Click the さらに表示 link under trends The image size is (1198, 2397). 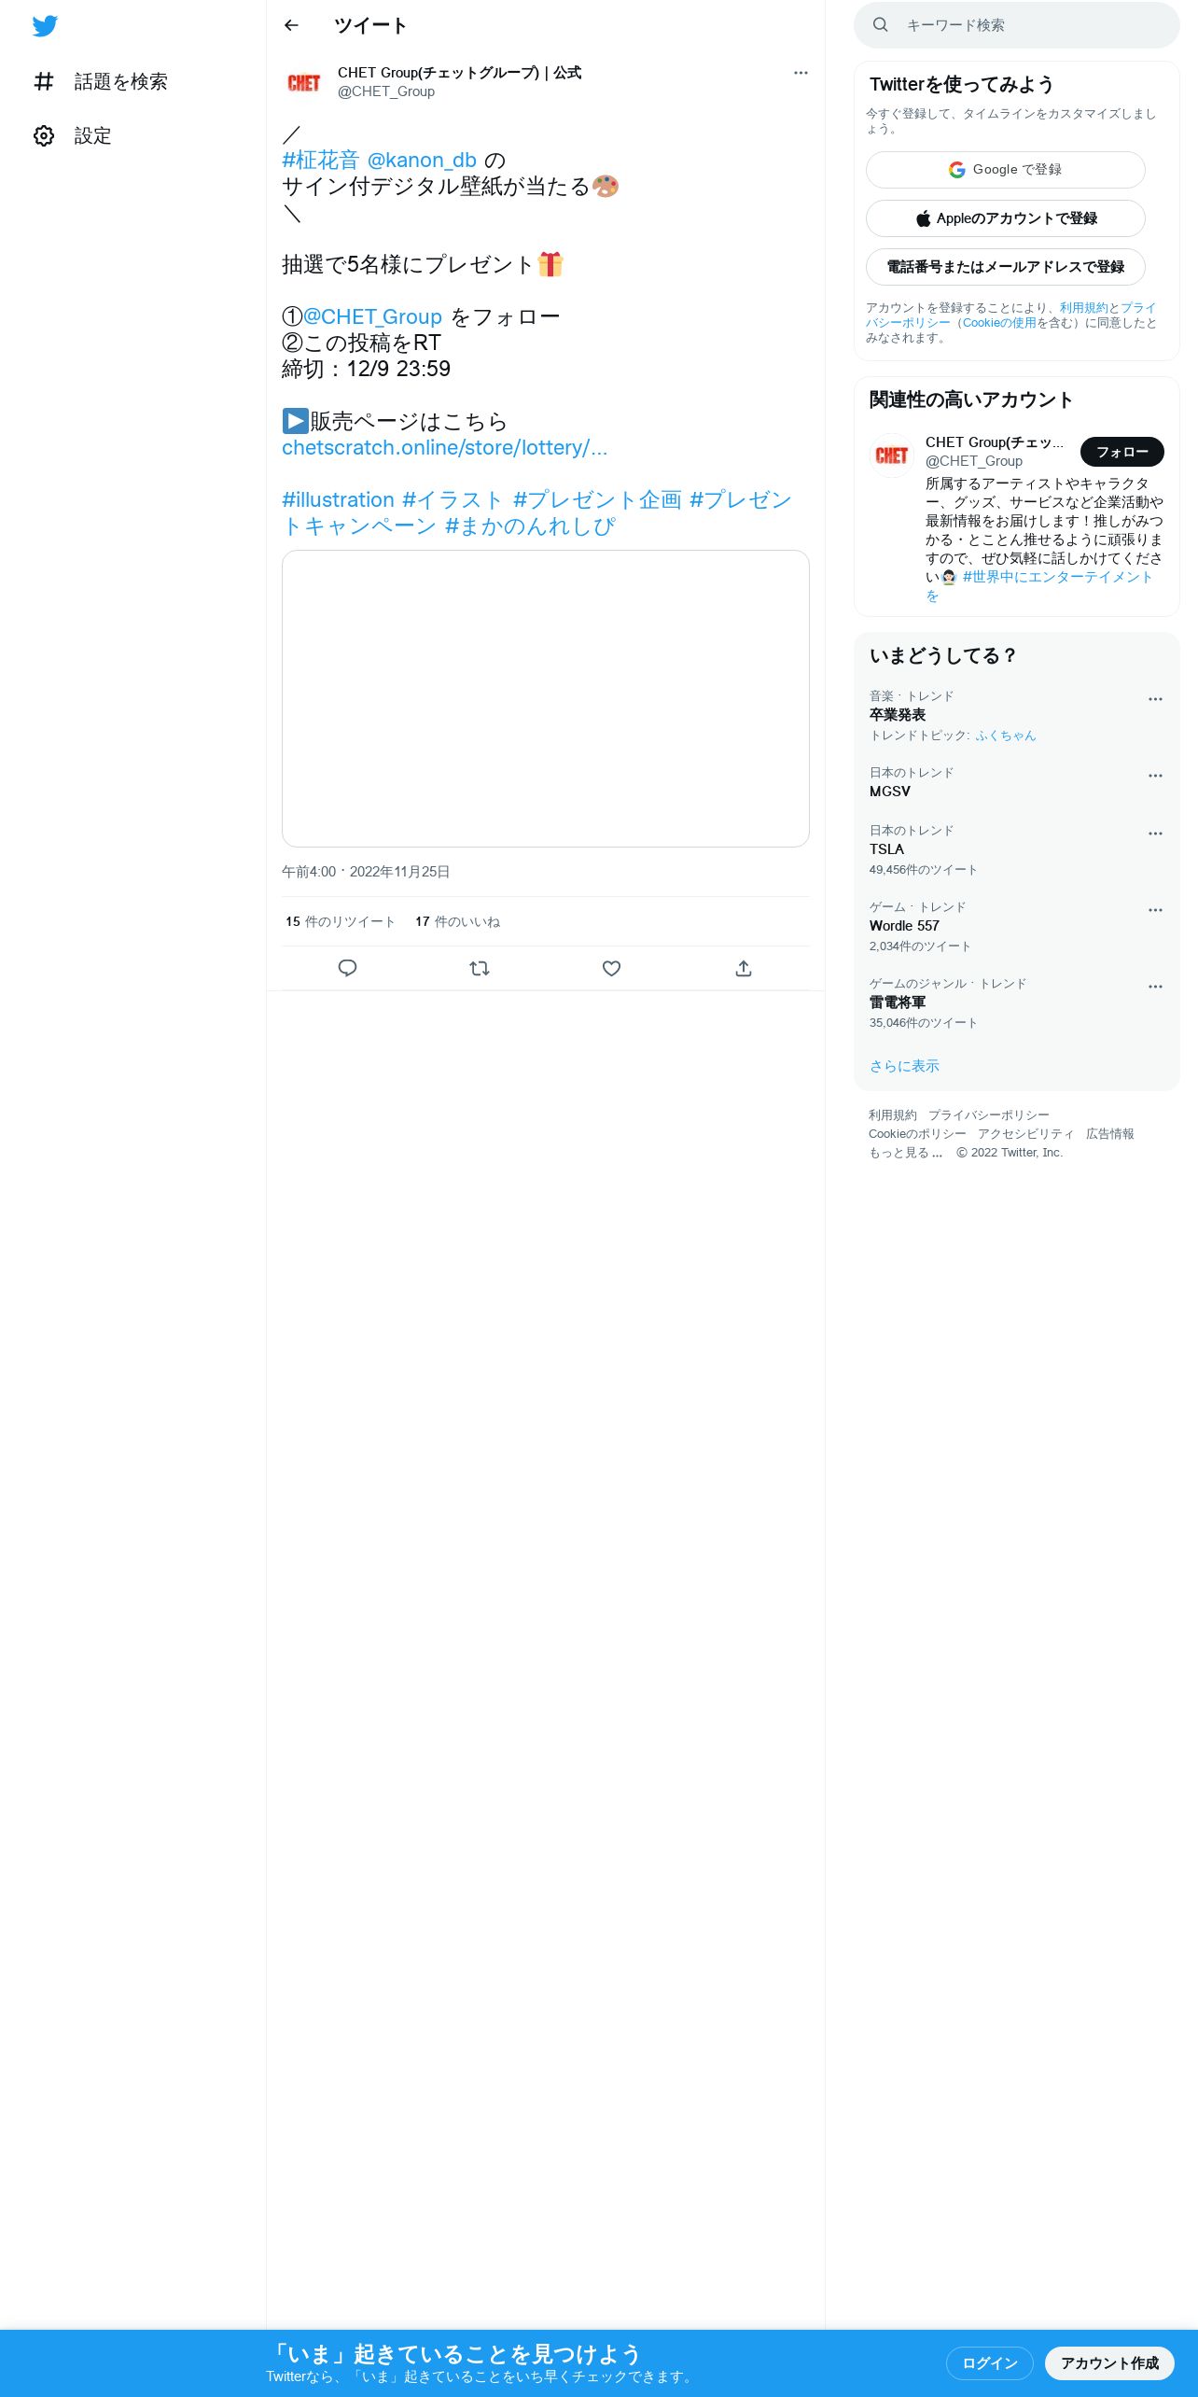tap(904, 1066)
